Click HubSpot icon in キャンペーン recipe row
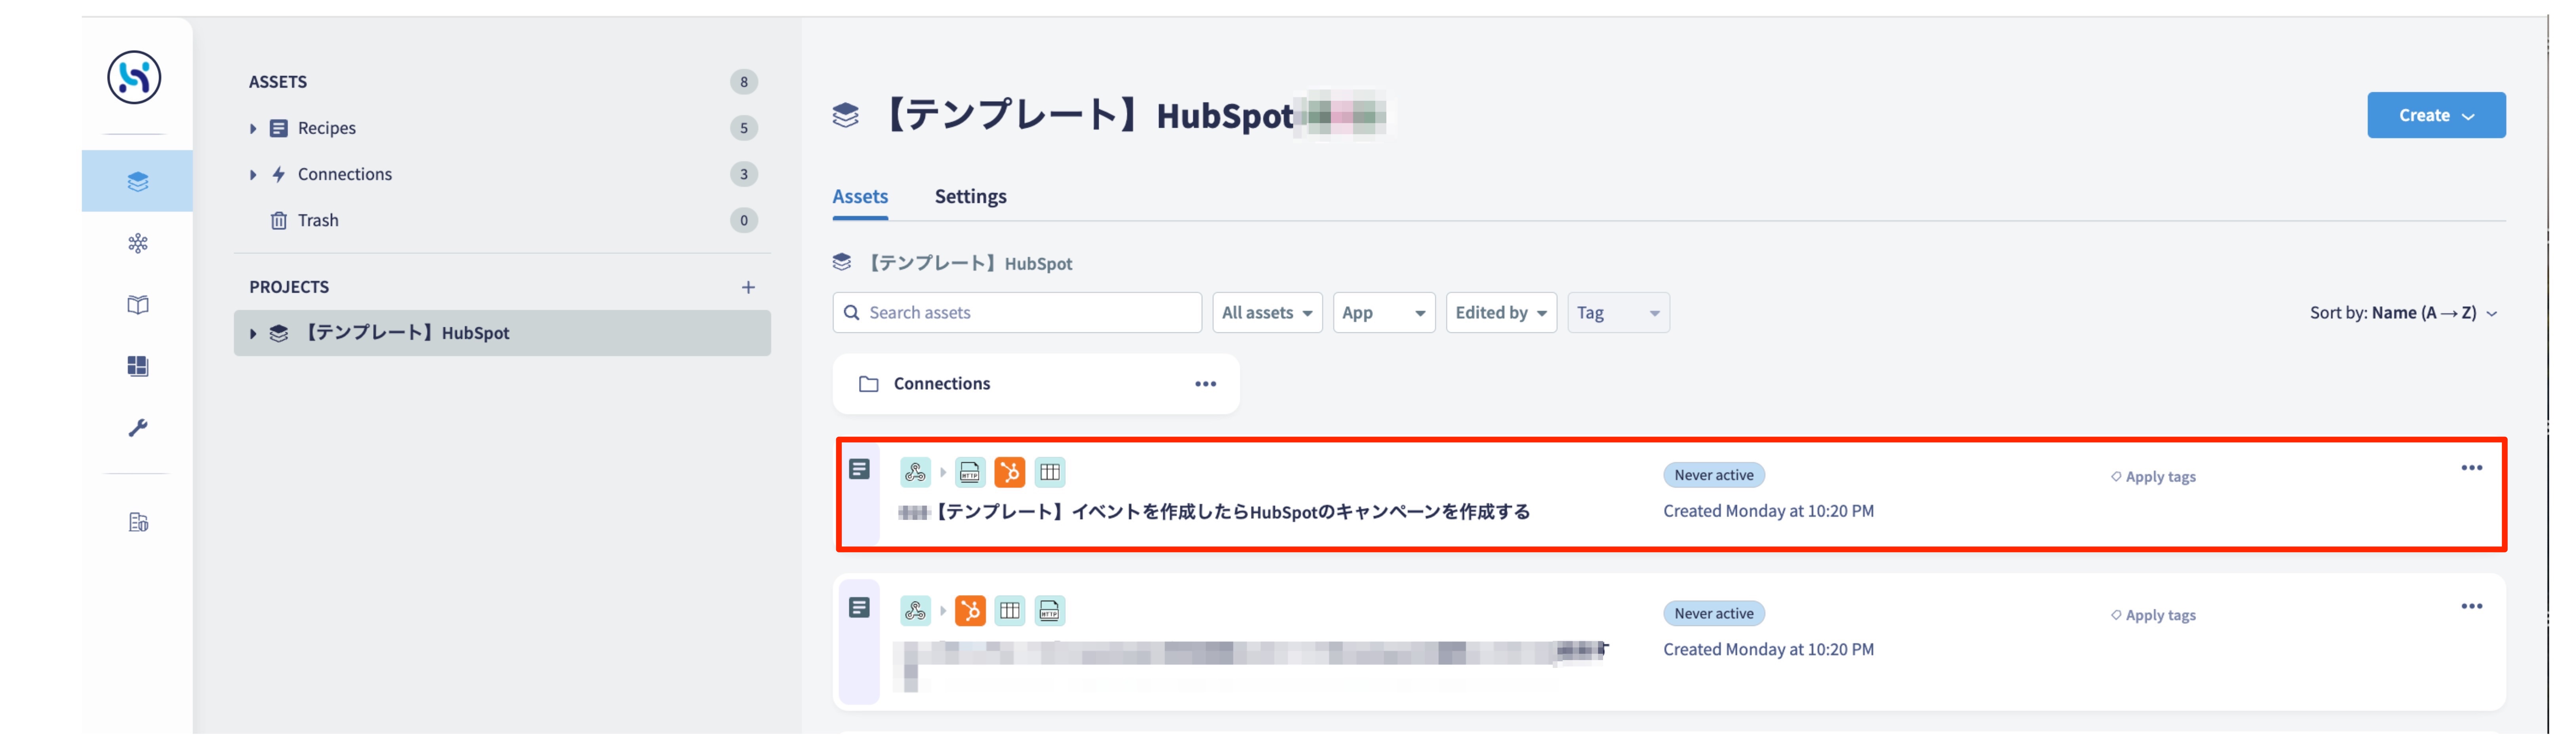 (1010, 472)
